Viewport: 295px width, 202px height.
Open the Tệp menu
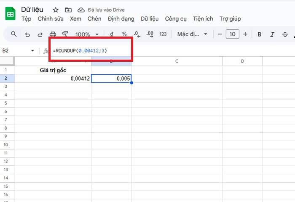[26, 19]
